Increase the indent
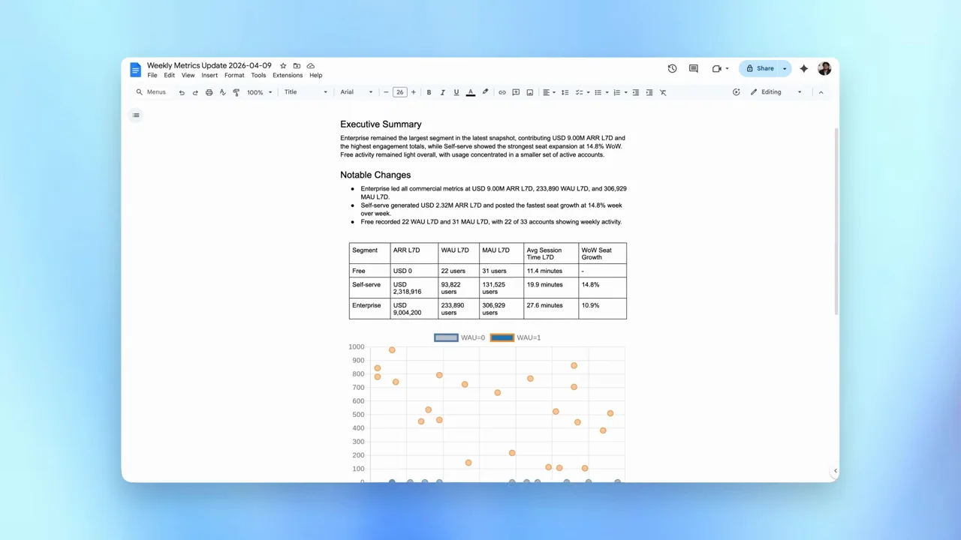The width and height of the screenshot is (961, 540). click(x=649, y=92)
